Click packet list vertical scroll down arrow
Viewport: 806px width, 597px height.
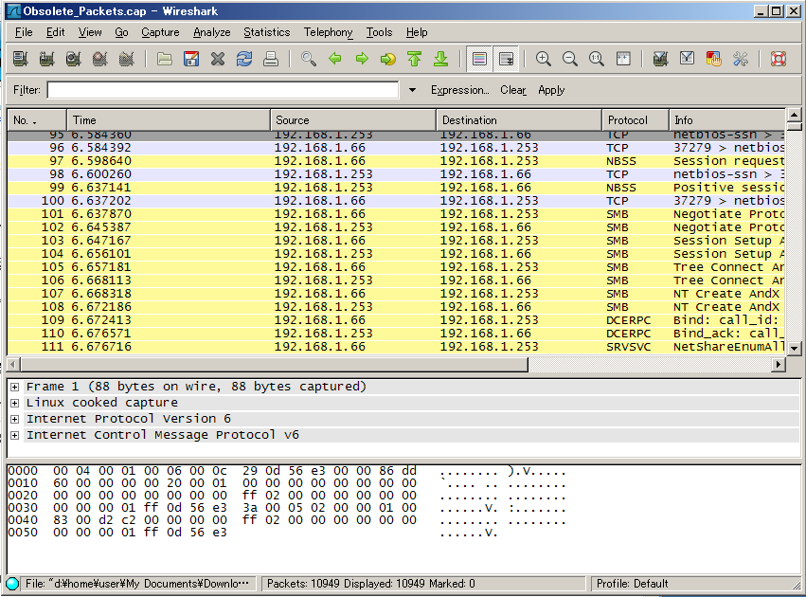(x=795, y=348)
